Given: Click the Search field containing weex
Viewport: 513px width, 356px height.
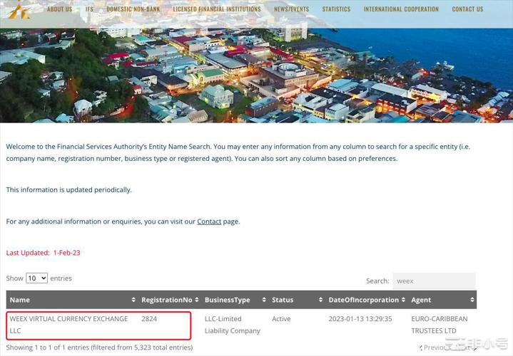Looking at the screenshot, I should click(434, 281).
